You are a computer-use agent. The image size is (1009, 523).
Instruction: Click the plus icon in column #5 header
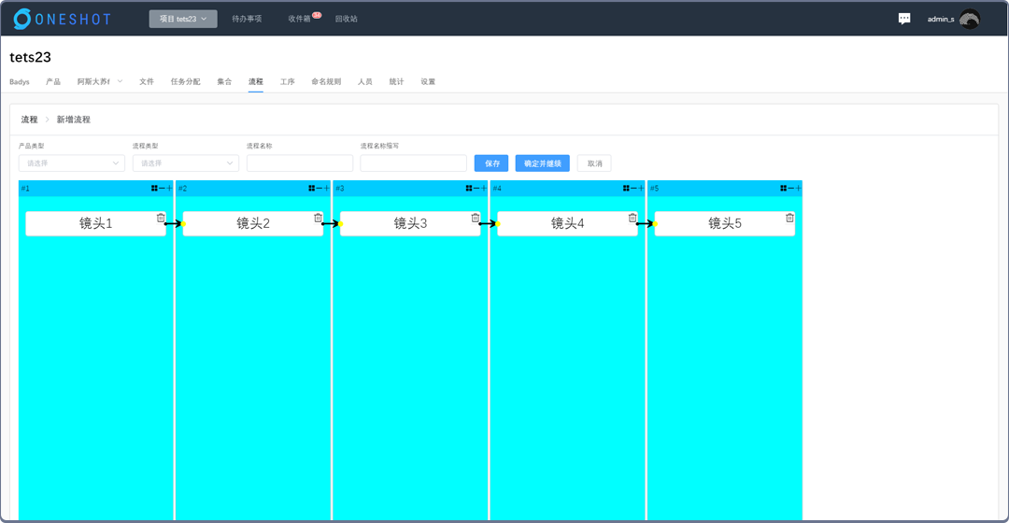(798, 189)
